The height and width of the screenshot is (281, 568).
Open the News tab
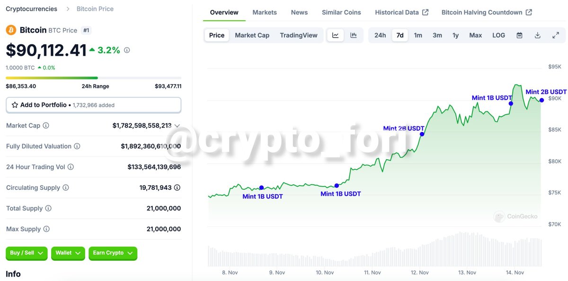tap(299, 12)
